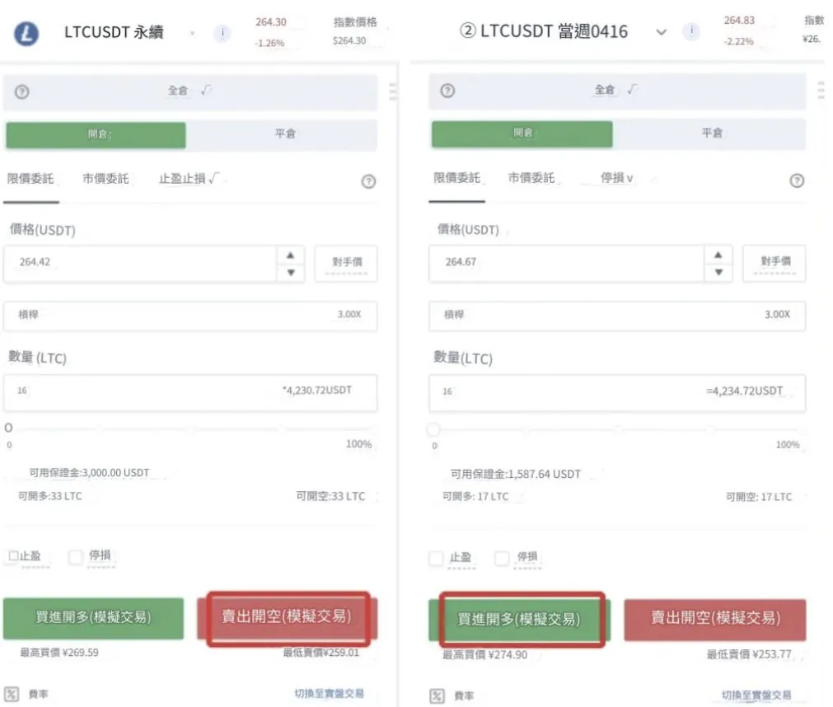Click the Litecoin logo icon
Screen dimensions: 833x707
pos(26,33)
